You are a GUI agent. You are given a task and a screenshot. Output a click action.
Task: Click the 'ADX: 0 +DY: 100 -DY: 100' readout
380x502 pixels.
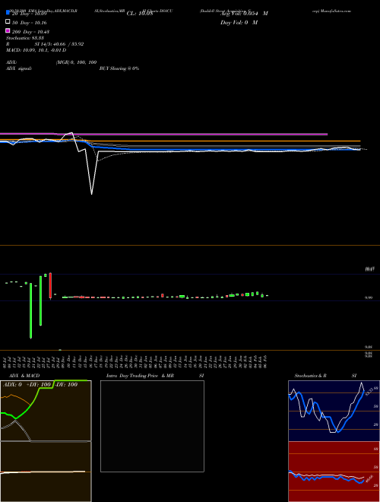pyautogui.click(x=40, y=385)
